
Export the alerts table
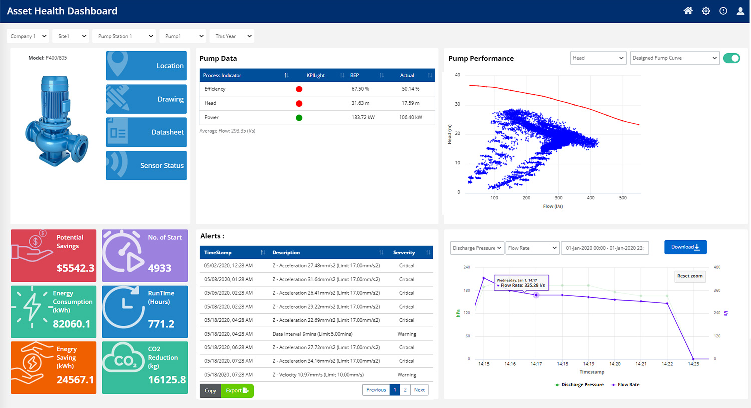point(237,390)
